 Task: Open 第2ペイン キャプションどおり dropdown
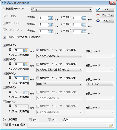click(x=59, y=70)
